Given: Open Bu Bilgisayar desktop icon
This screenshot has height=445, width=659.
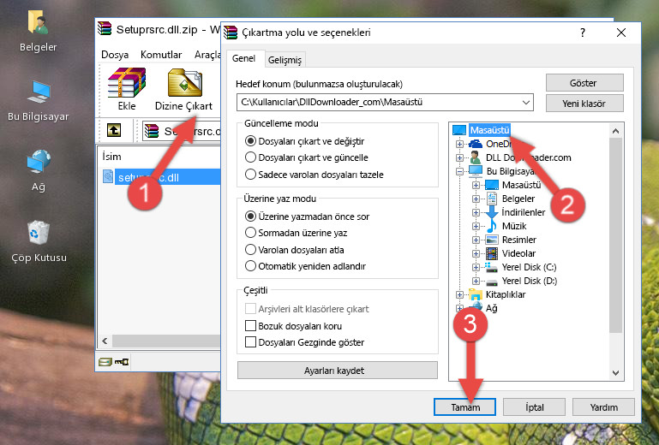Looking at the screenshot, I should point(39,101).
